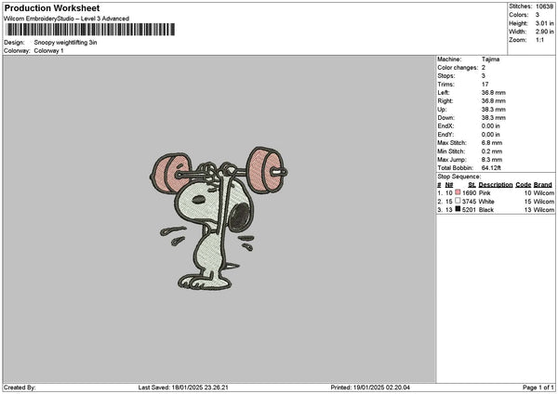Click the Wilcom brand in the Pink row
The width and height of the screenshot is (558, 394).
pos(543,193)
